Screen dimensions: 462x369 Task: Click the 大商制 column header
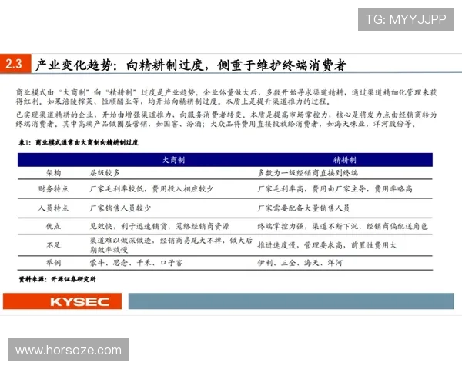(x=173, y=160)
